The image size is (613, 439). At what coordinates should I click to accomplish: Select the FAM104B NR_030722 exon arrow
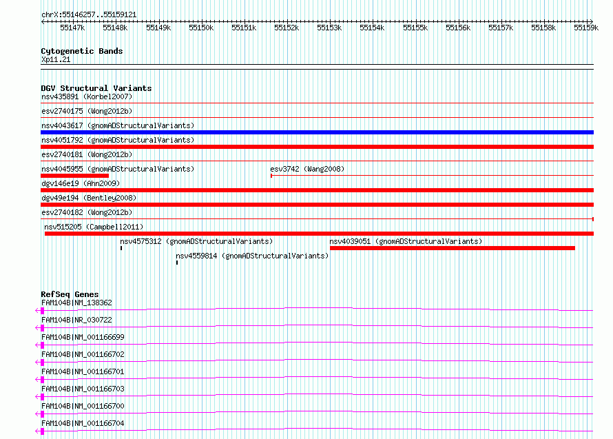pos(40,328)
